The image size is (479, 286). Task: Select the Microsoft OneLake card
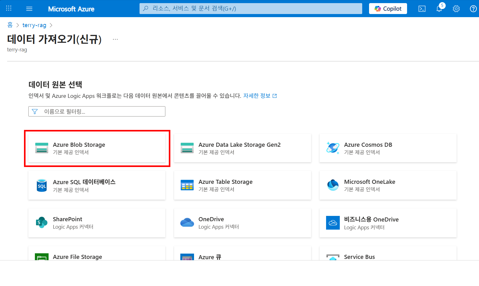(388, 185)
